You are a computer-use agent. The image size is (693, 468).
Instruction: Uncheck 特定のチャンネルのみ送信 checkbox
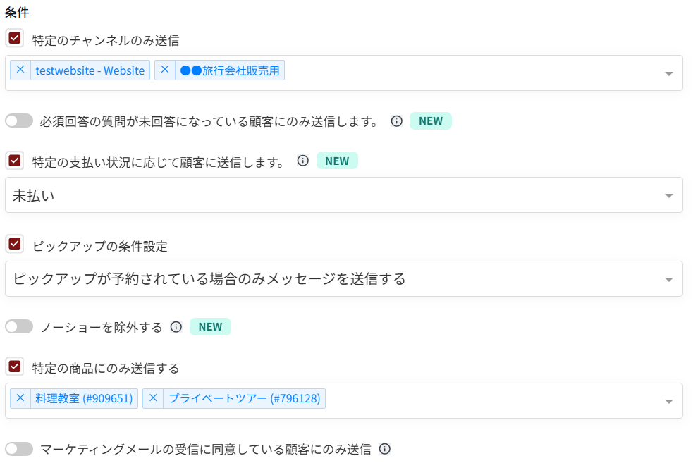point(15,38)
